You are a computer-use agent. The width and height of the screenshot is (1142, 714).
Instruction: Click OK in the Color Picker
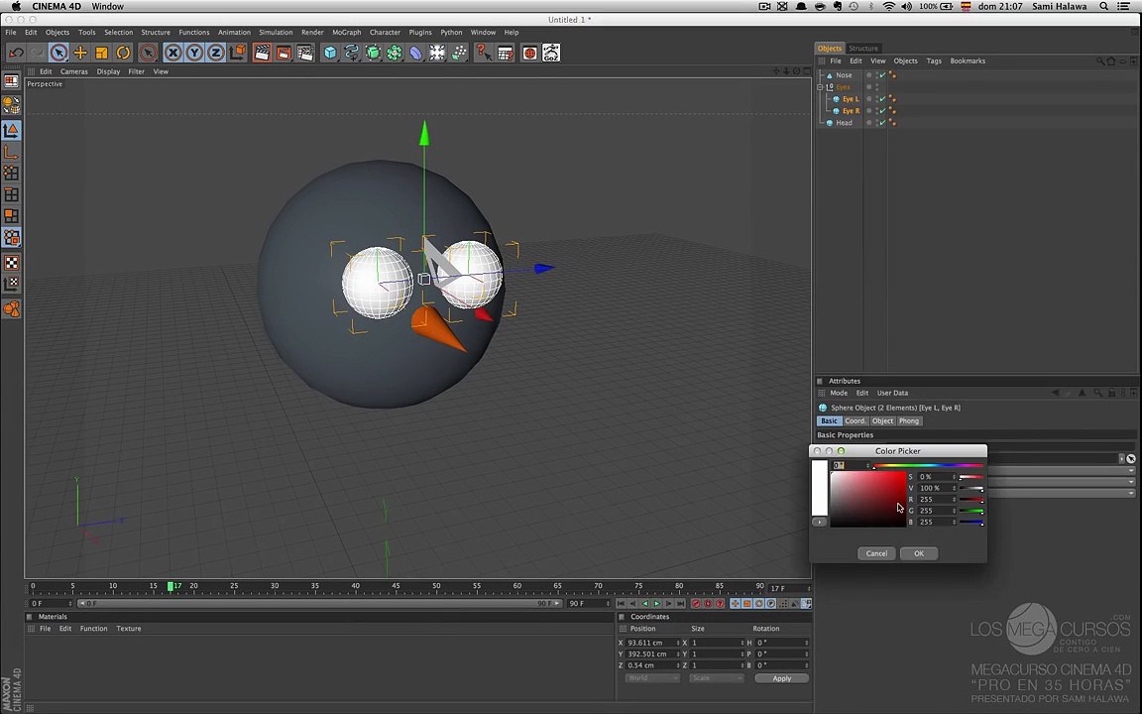919,553
